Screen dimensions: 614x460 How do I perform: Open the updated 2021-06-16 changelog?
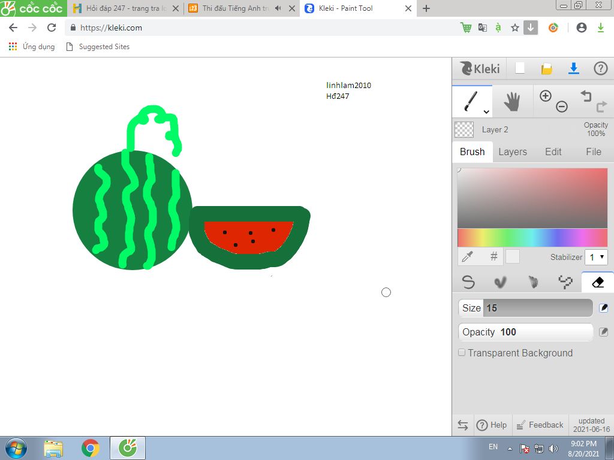(x=591, y=425)
